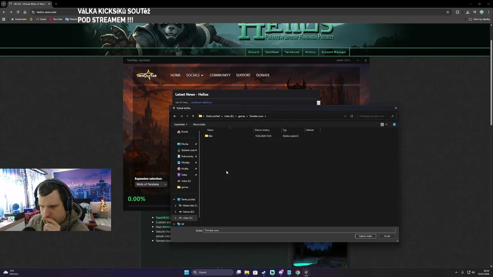Viewport: 493px width, 277px height.
Task: Open the Windows Start menu
Action: [186, 272]
